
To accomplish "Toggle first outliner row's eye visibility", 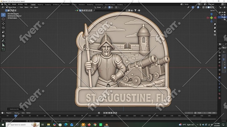I will [x=222, y=13].
